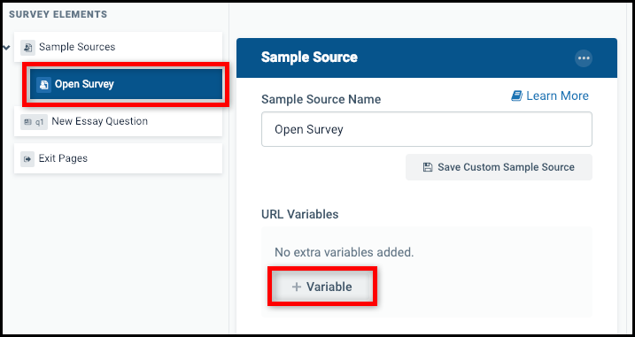Image resolution: width=635 pixels, height=337 pixels.
Task: Edit the Sample Source Name field
Action: coord(427,129)
